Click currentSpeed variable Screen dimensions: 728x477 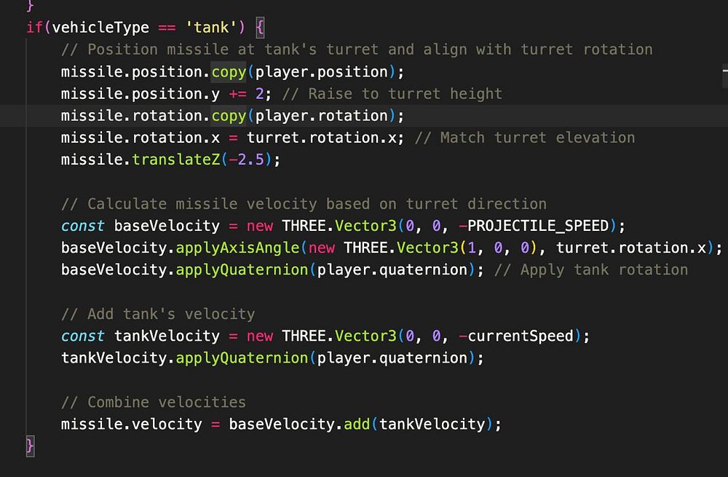520,336
